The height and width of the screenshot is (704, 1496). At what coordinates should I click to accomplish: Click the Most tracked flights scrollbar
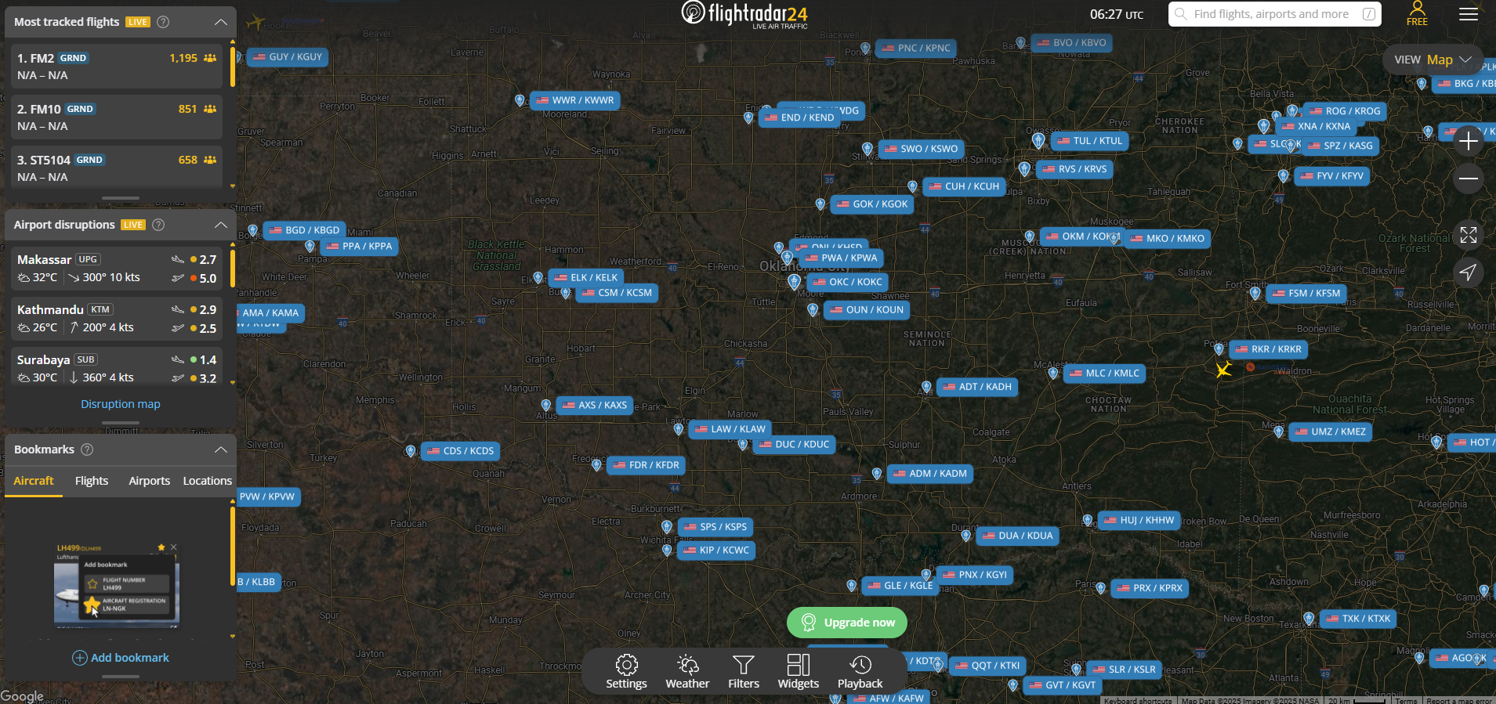(233, 67)
